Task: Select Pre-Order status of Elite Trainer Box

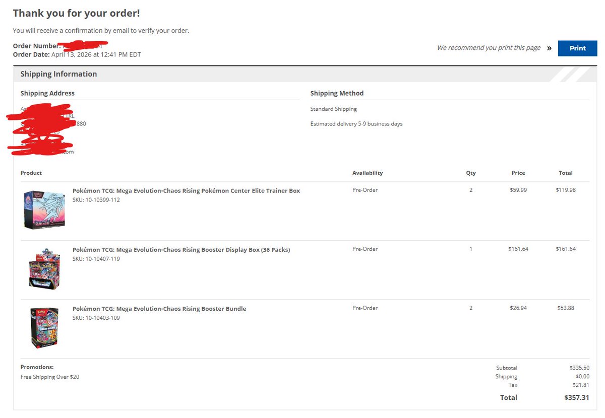Action: tap(365, 190)
